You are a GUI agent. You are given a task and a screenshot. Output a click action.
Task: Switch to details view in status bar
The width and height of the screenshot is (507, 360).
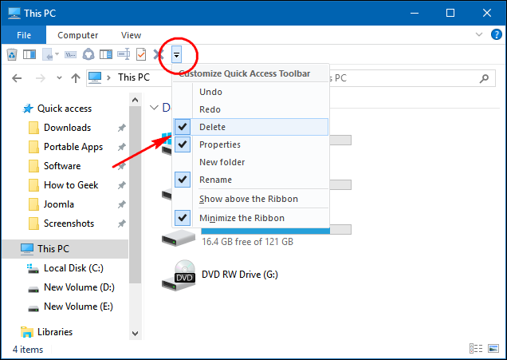[476, 350]
